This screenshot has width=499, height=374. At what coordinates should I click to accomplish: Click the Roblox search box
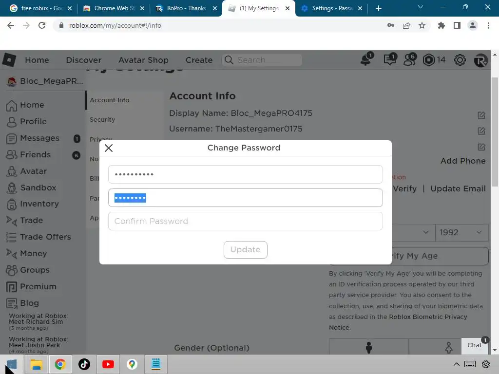[262, 60]
